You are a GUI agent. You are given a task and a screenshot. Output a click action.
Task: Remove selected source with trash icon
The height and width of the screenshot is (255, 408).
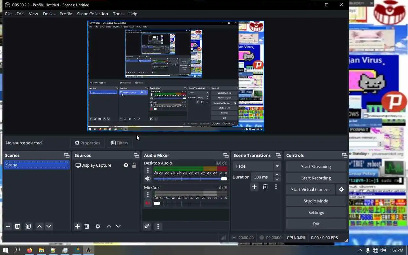[87, 226]
